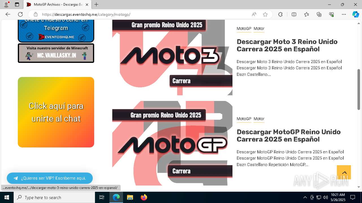Open 'Descargar MotoGP Reino Unido Carrera' title

(288, 136)
